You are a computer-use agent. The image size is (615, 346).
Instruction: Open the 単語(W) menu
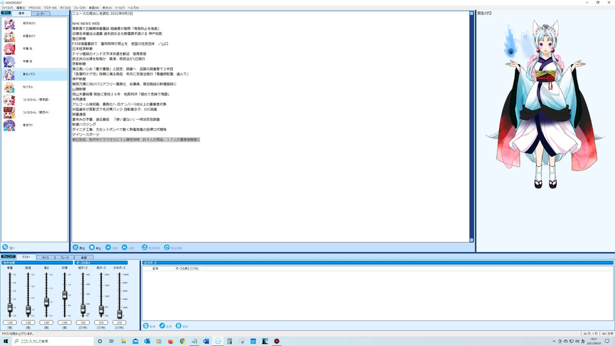pyautogui.click(x=94, y=8)
